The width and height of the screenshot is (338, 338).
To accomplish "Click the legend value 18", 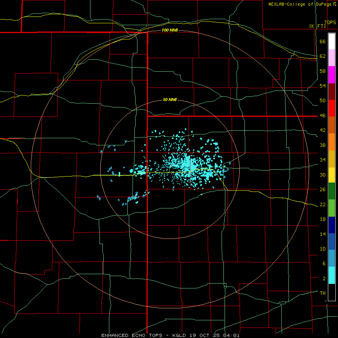I will tap(323, 219).
